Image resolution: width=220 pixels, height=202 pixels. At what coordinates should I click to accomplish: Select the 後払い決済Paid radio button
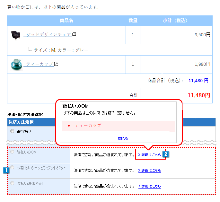click(x=12, y=183)
